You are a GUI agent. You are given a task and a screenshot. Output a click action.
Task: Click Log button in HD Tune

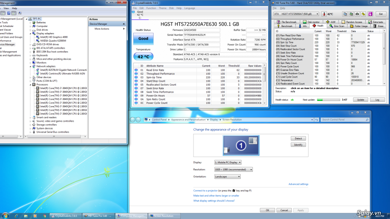[x=377, y=100]
